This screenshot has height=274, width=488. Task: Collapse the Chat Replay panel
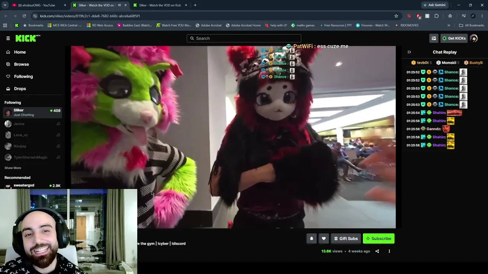click(x=409, y=52)
